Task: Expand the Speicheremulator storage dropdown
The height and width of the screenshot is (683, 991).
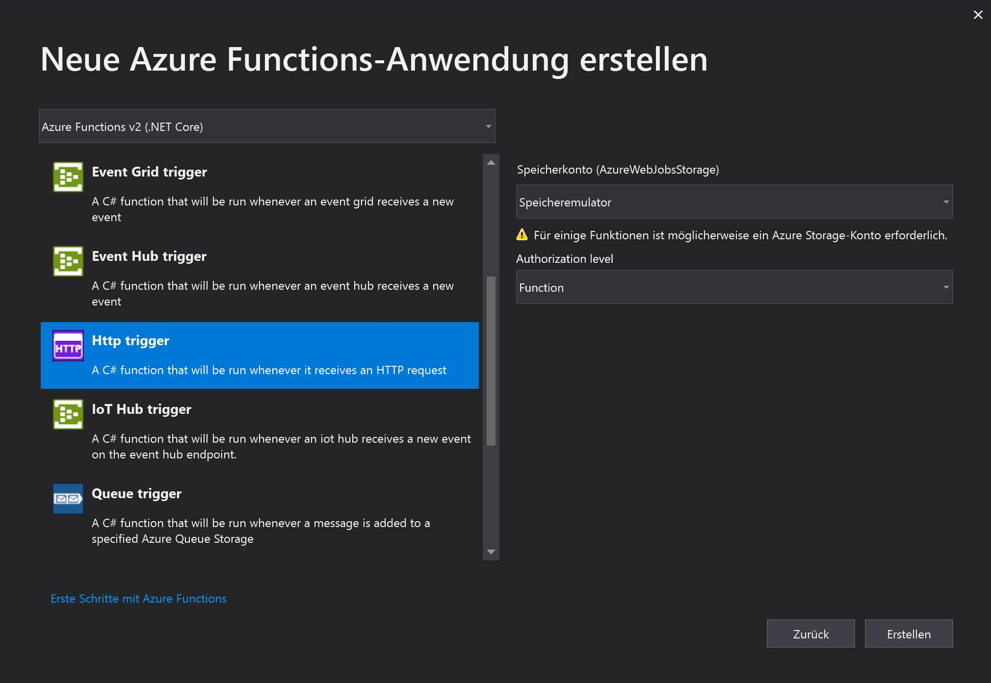Action: point(734,202)
